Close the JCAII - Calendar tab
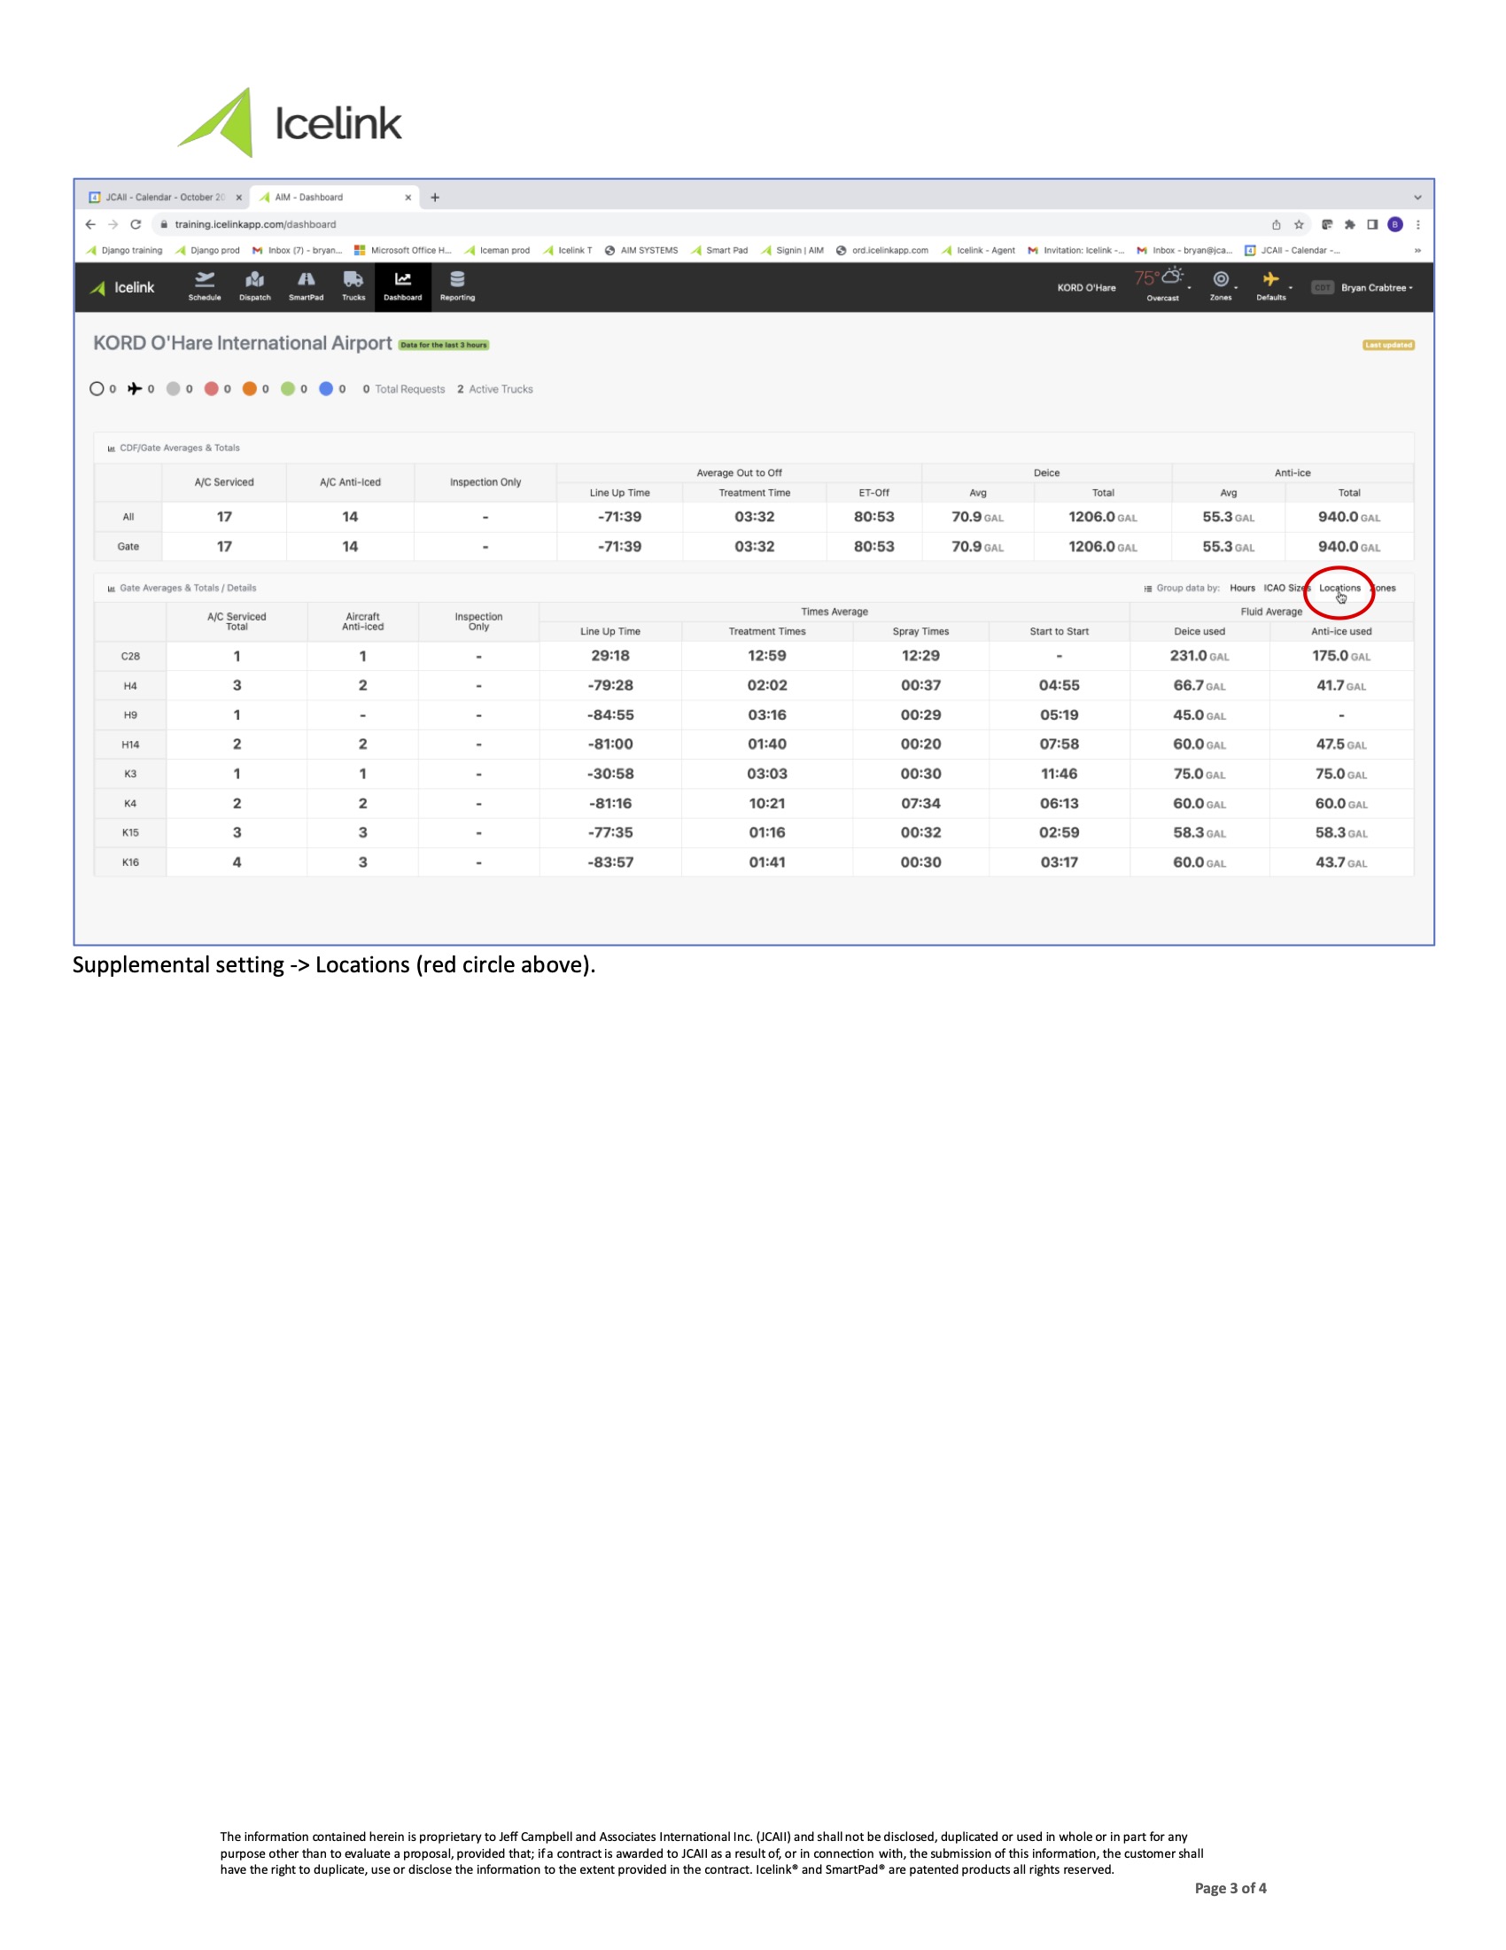Screen dimensions: 1506x1950 tap(238, 198)
